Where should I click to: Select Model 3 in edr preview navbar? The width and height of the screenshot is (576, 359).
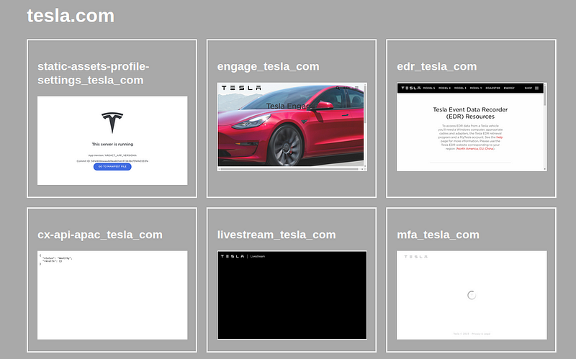pos(460,88)
